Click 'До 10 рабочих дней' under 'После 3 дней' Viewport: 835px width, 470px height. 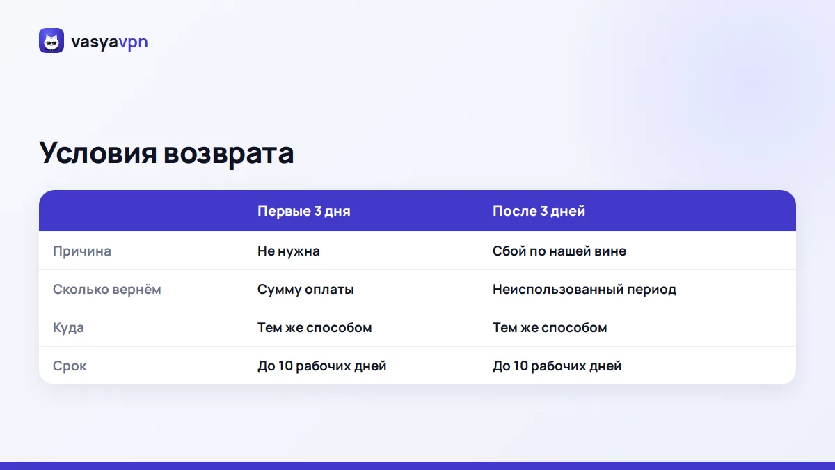pos(557,366)
